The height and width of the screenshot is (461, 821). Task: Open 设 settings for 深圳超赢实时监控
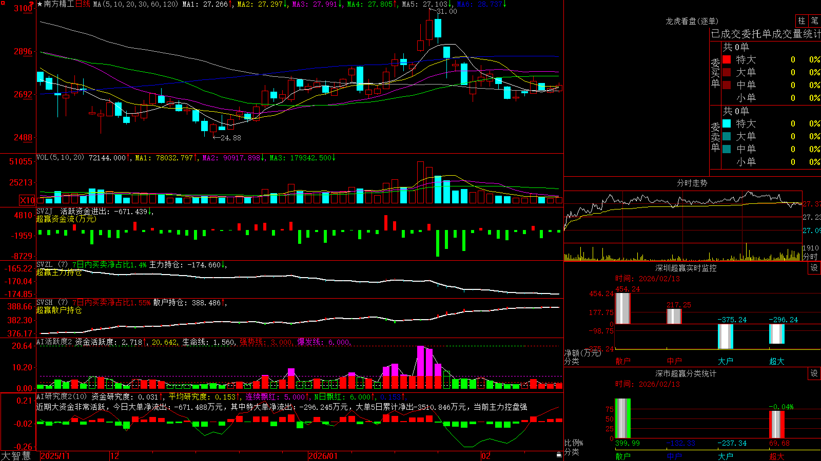(x=814, y=268)
